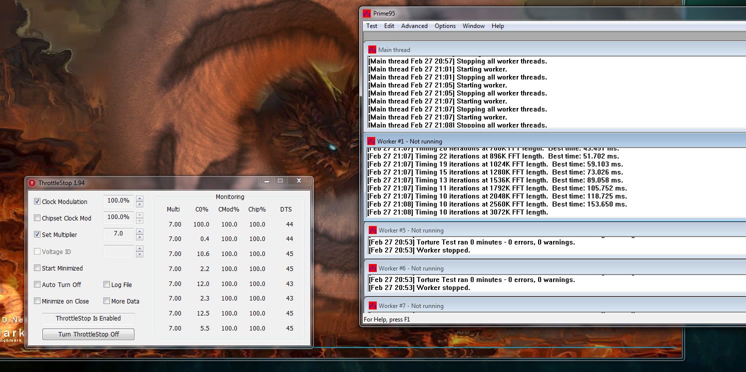This screenshot has height=372, width=746.
Task: Click the Monitoring group label
Action: tap(230, 197)
